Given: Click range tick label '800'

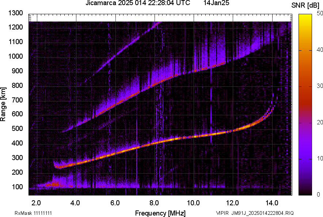Looking at the screenshot, I should [17, 85].
